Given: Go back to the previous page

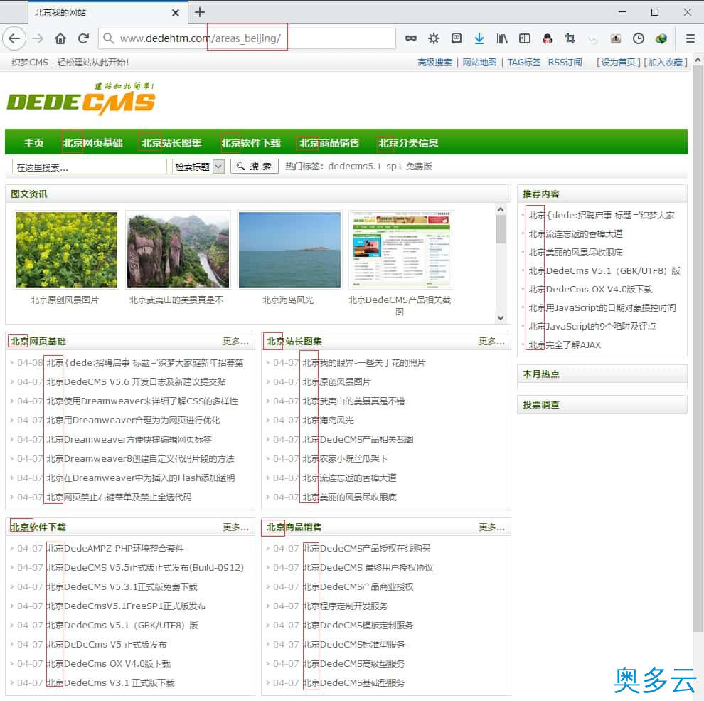Looking at the screenshot, I should click(x=14, y=38).
